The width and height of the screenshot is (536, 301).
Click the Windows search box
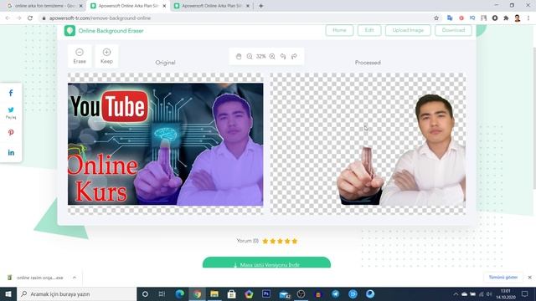pos(76,293)
